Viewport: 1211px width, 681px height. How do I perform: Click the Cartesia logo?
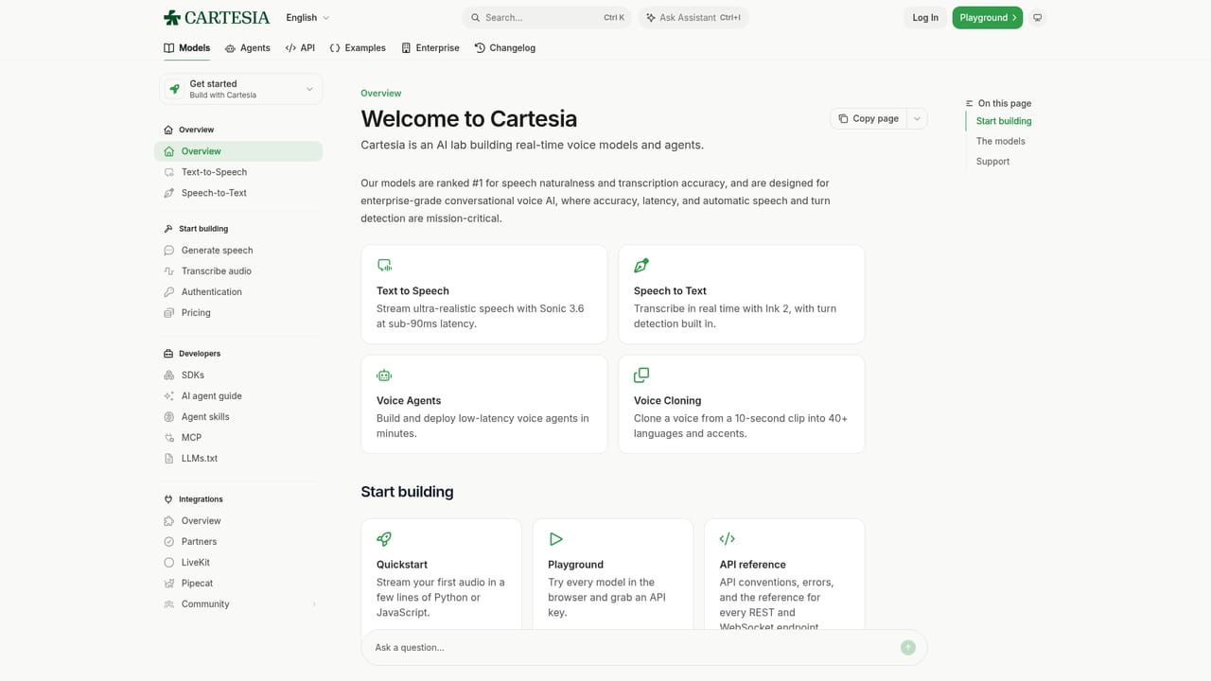click(217, 17)
